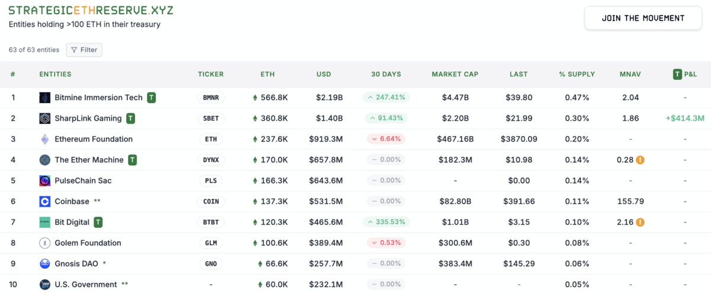Click the ETH ticker pill for Ethereum Foundation
711x293 pixels.
click(x=211, y=139)
